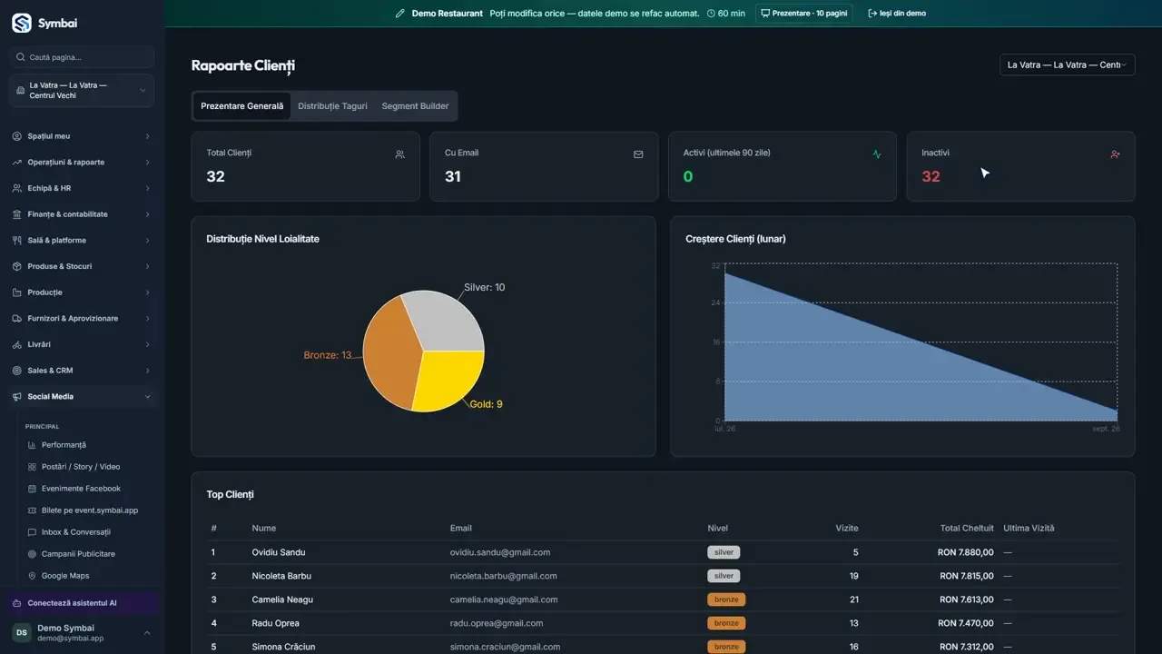Switch to the Distribuție Taguri tab

[x=332, y=106]
